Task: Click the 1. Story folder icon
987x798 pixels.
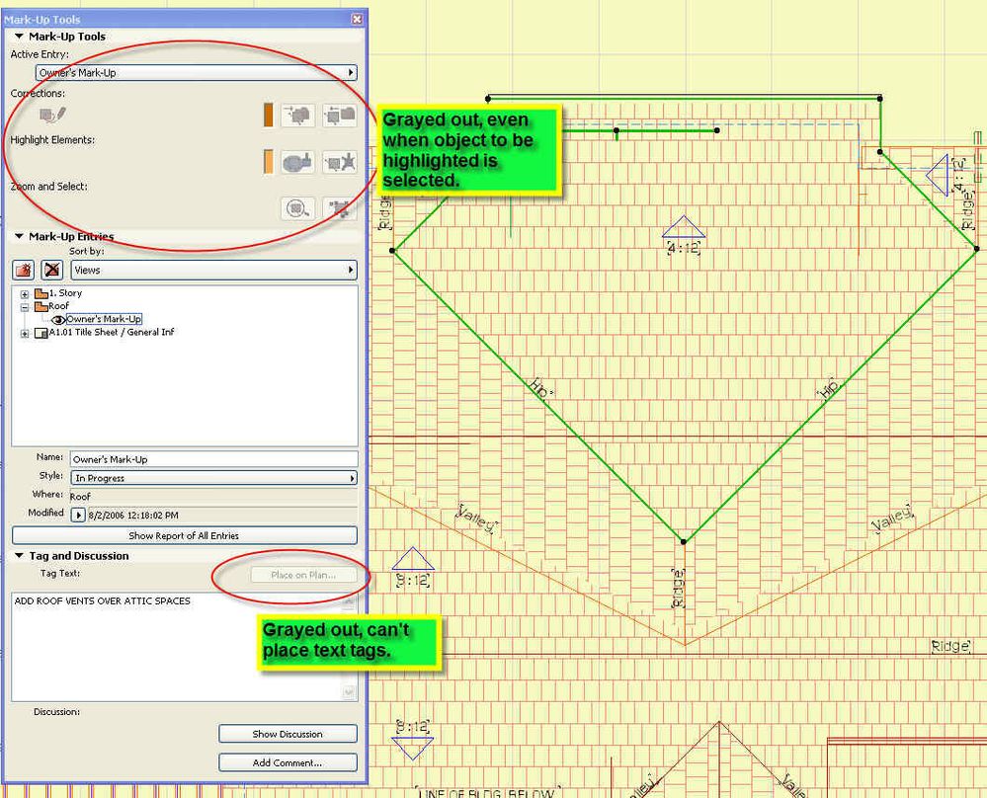Action: pyautogui.click(x=41, y=293)
